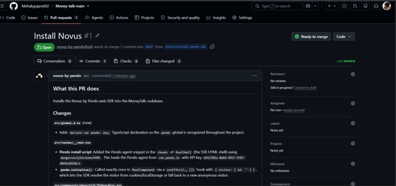The image size is (396, 186).
Task: Open Security and quality tab
Action: [180, 18]
